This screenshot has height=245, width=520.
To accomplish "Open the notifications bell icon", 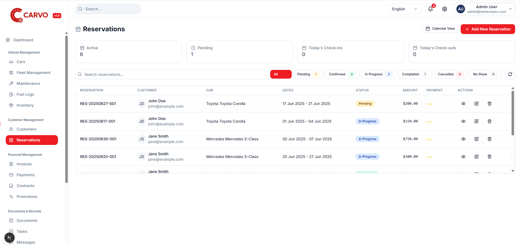I will [x=430, y=9].
